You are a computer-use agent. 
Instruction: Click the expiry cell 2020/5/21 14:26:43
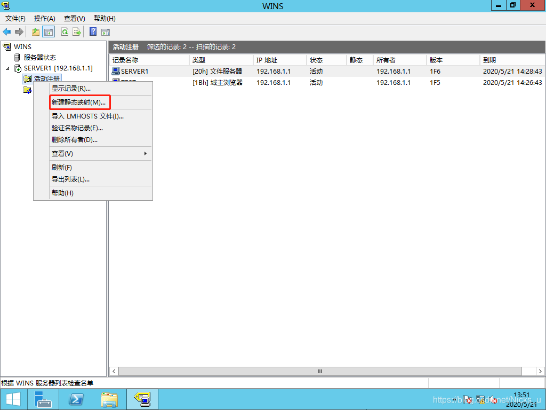[512, 83]
